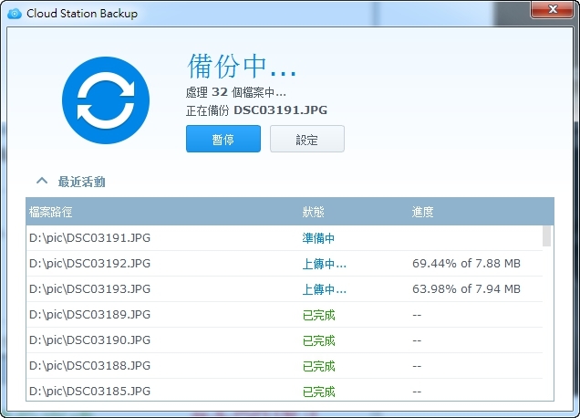Pause the backup with the 暫停 button

click(x=223, y=139)
